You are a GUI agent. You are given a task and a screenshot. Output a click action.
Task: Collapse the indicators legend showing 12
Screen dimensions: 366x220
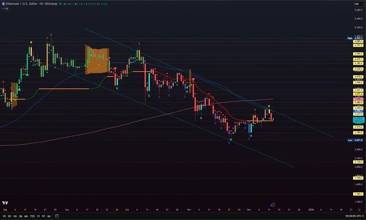[x=5, y=9]
